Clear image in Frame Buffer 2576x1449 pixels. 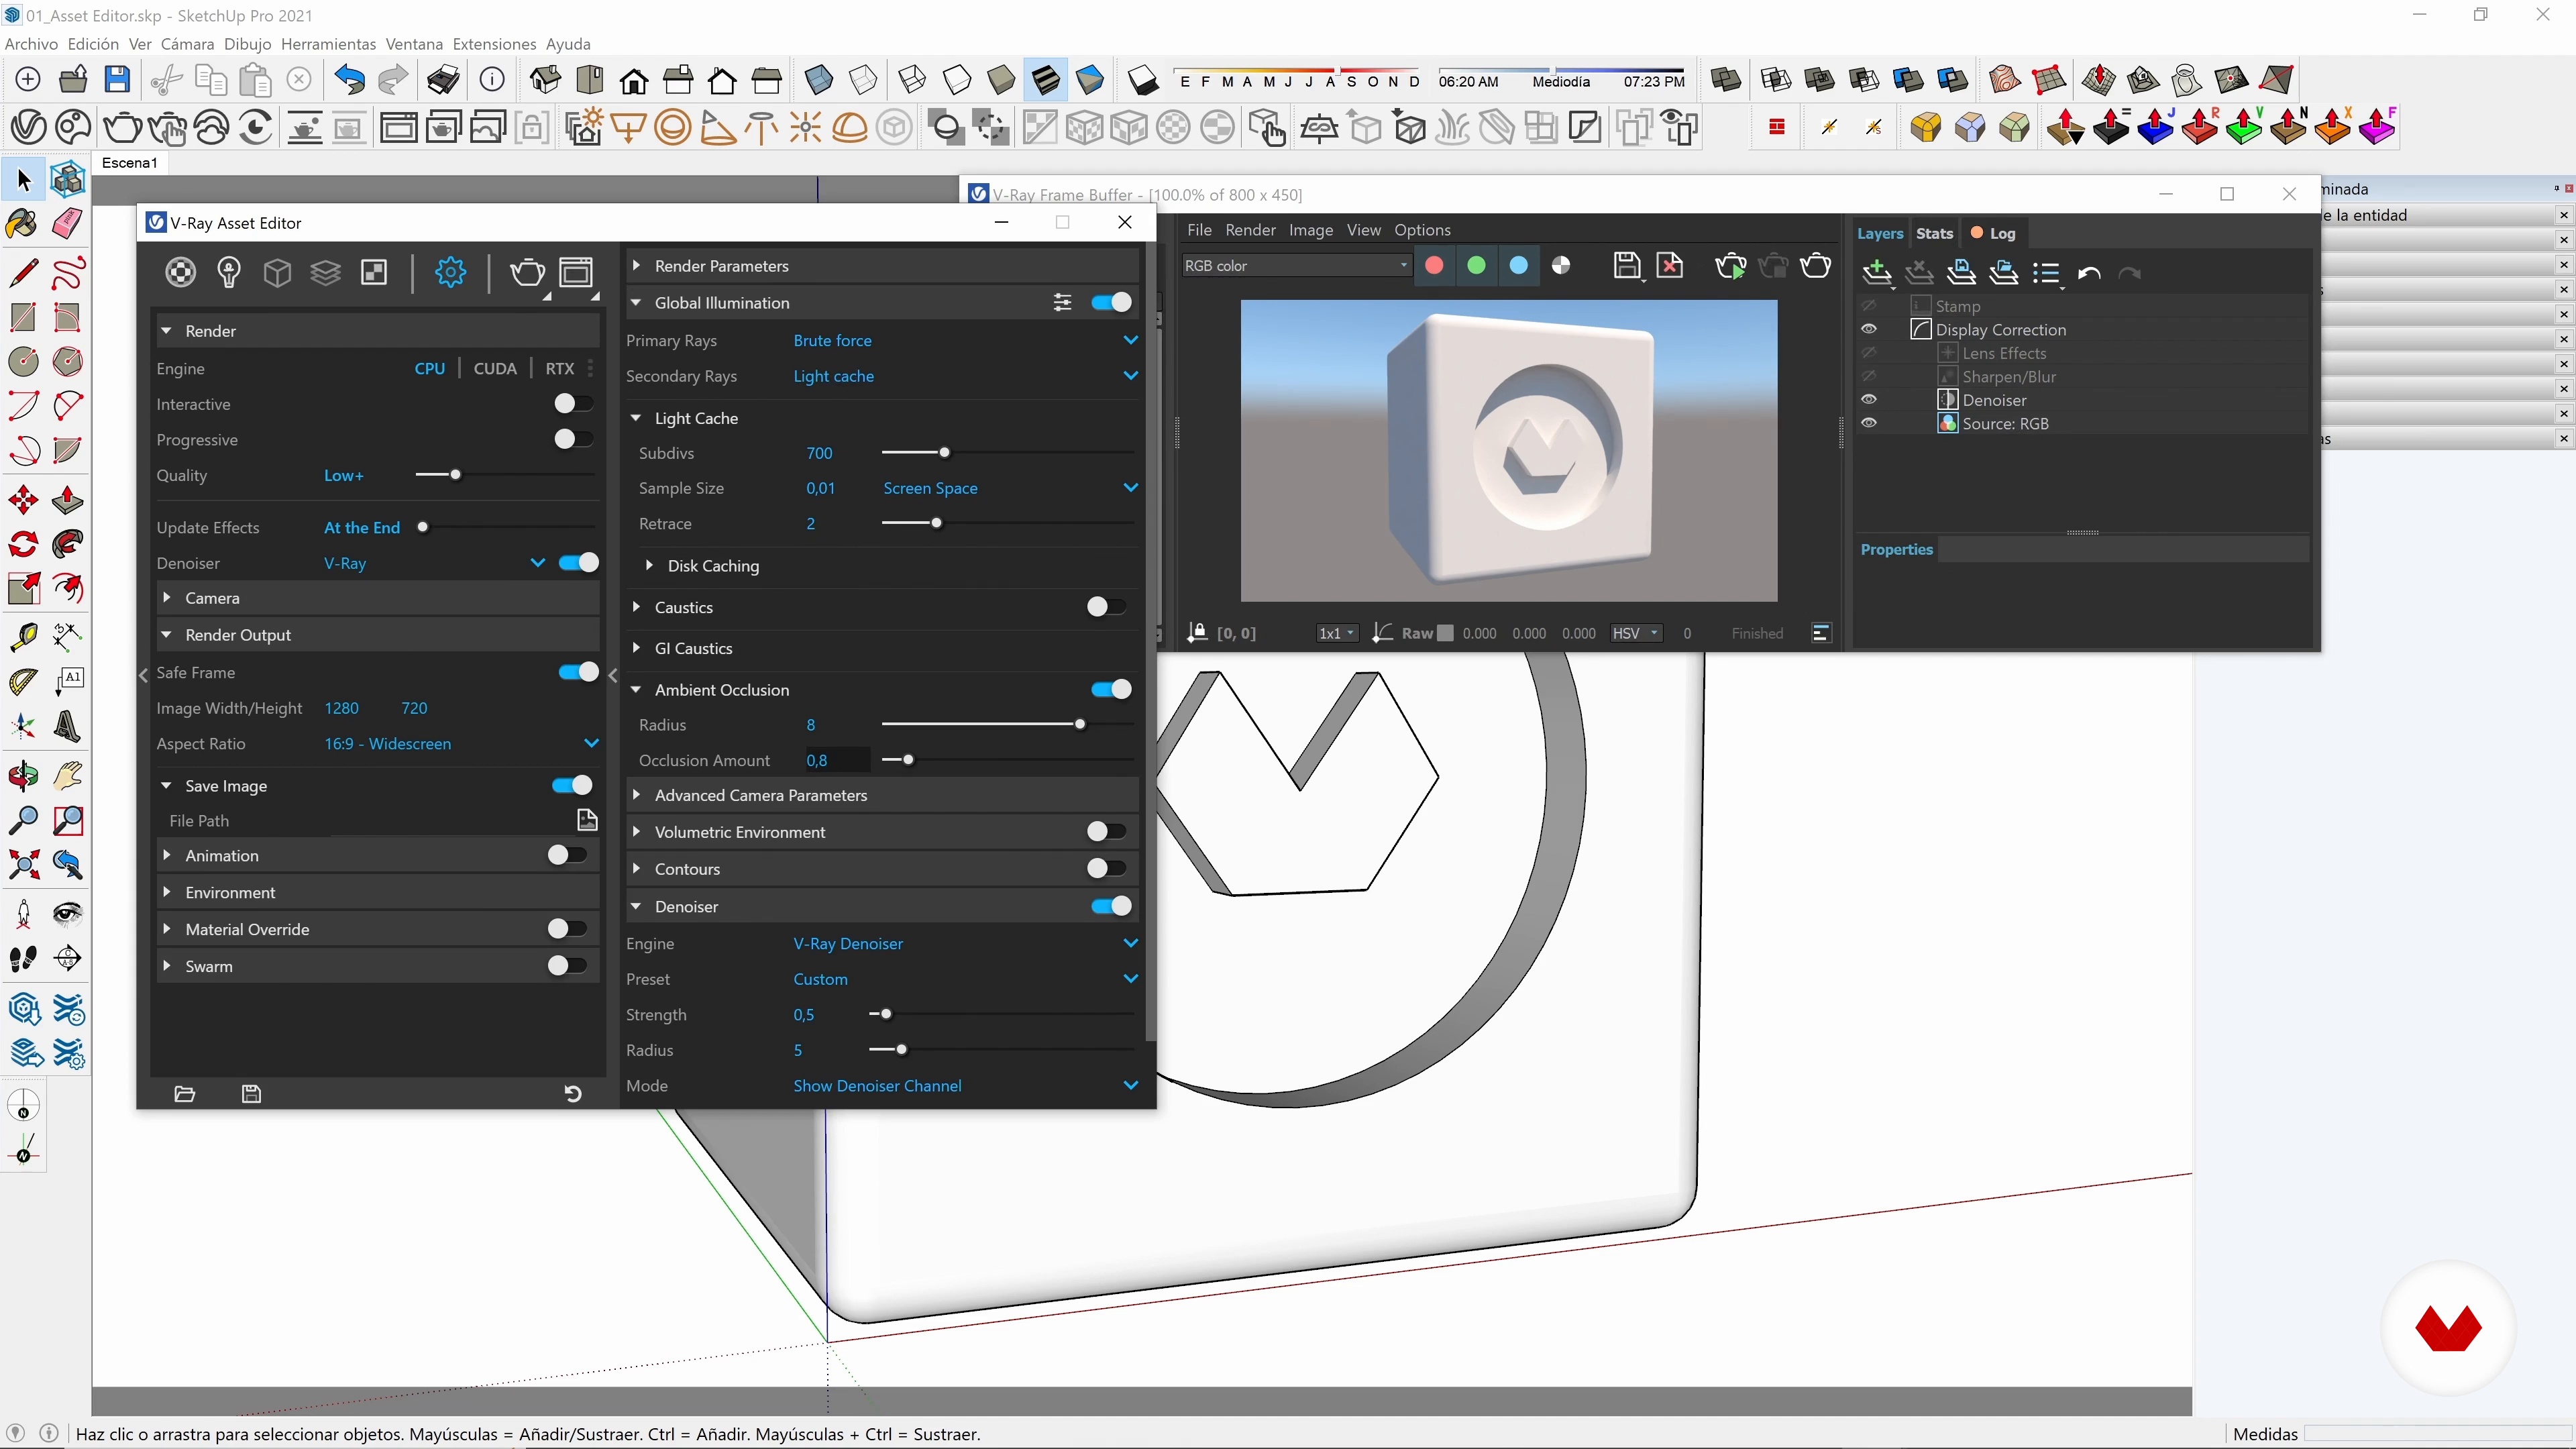[1670, 265]
